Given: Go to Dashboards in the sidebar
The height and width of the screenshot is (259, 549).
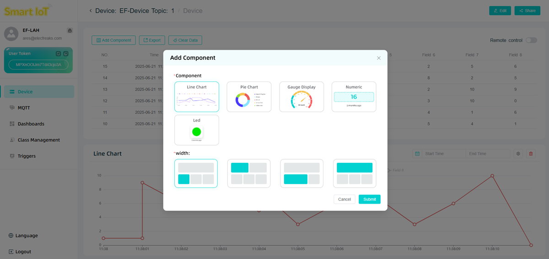Looking at the screenshot, I should pyautogui.click(x=31, y=124).
